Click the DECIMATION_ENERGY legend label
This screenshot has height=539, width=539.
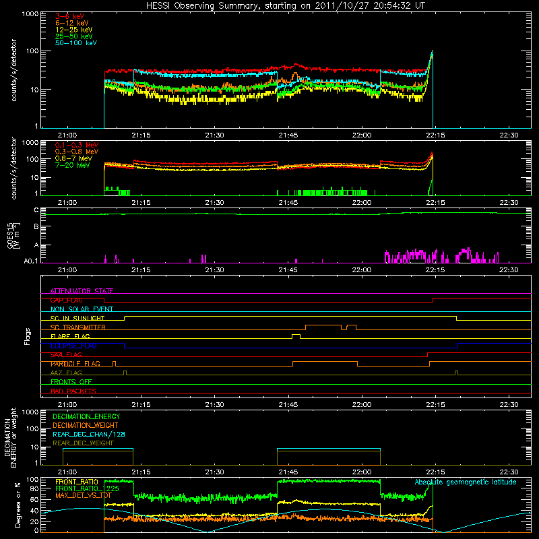(86, 416)
